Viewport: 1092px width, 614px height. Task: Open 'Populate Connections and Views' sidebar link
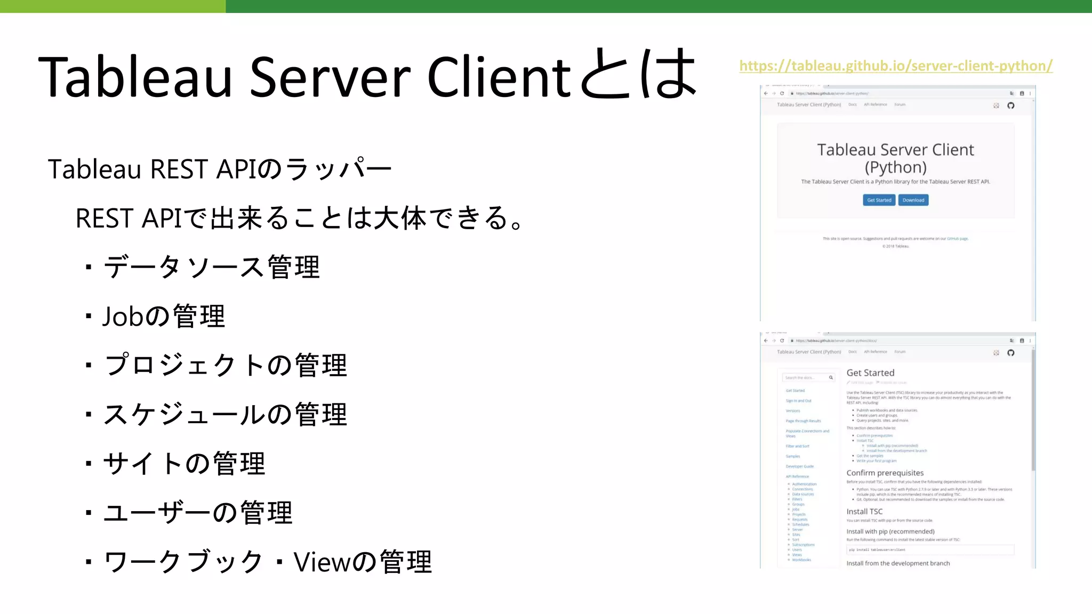pos(807,433)
